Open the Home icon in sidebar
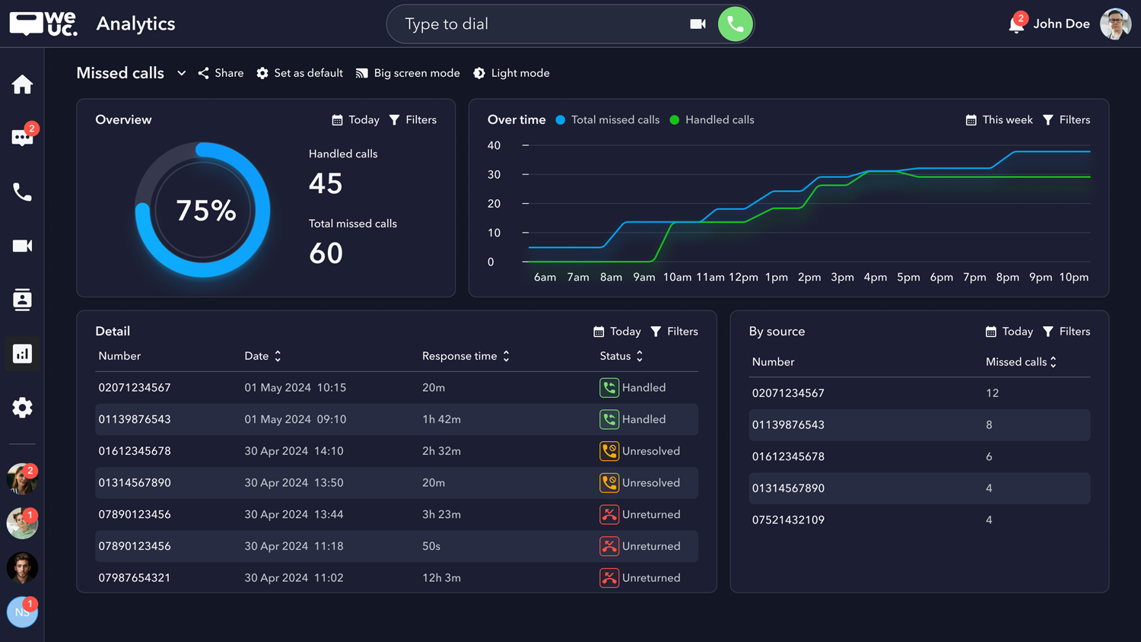This screenshot has height=642, width=1141. [22, 84]
